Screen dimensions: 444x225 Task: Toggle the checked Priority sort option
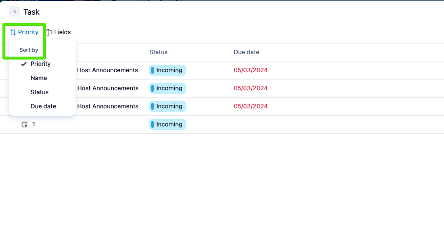(x=40, y=64)
